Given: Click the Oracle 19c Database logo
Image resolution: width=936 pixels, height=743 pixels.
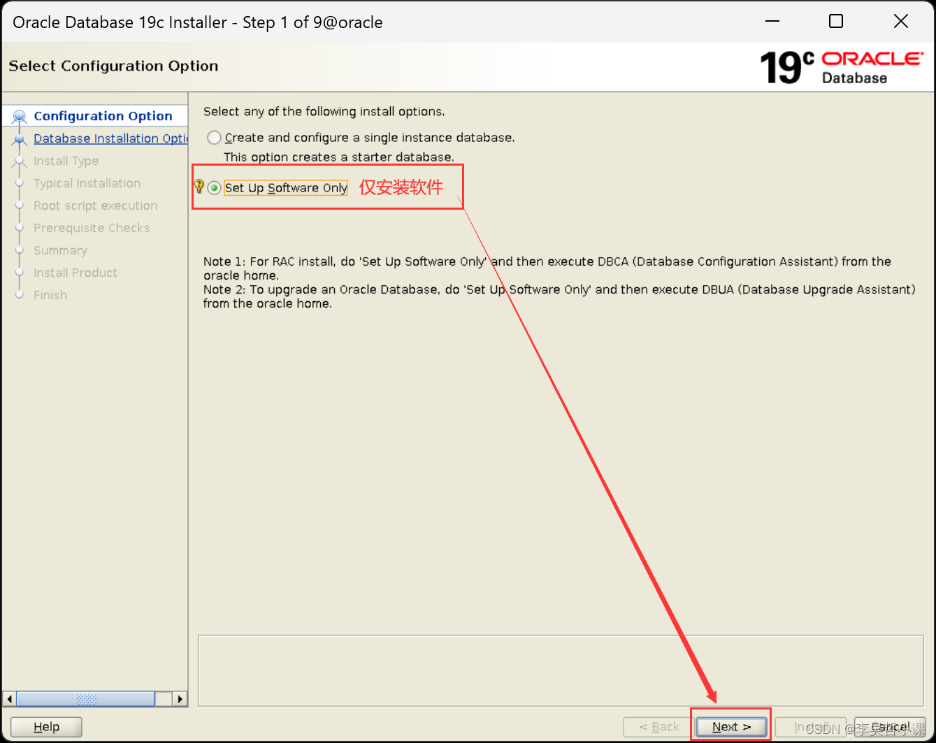Looking at the screenshot, I should click(842, 67).
